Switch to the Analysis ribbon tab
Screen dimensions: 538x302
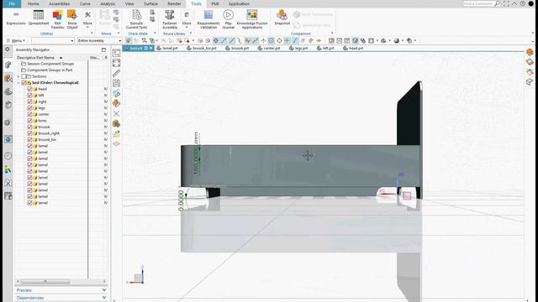coord(108,3)
